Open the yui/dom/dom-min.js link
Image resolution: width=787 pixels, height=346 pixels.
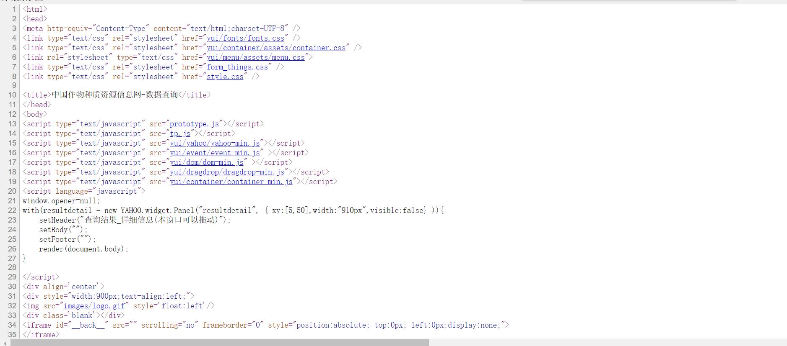click(206, 162)
